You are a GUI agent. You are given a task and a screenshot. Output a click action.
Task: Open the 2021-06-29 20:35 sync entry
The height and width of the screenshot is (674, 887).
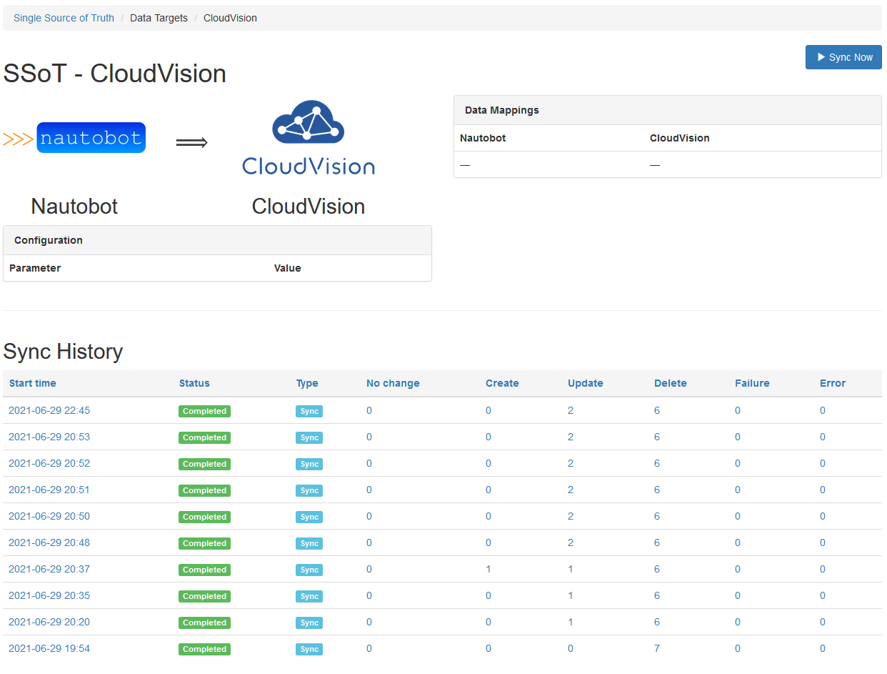(x=49, y=595)
